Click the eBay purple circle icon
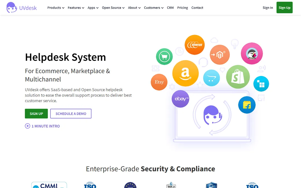The height and width of the screenshot is (188, 301). (180, 99)
